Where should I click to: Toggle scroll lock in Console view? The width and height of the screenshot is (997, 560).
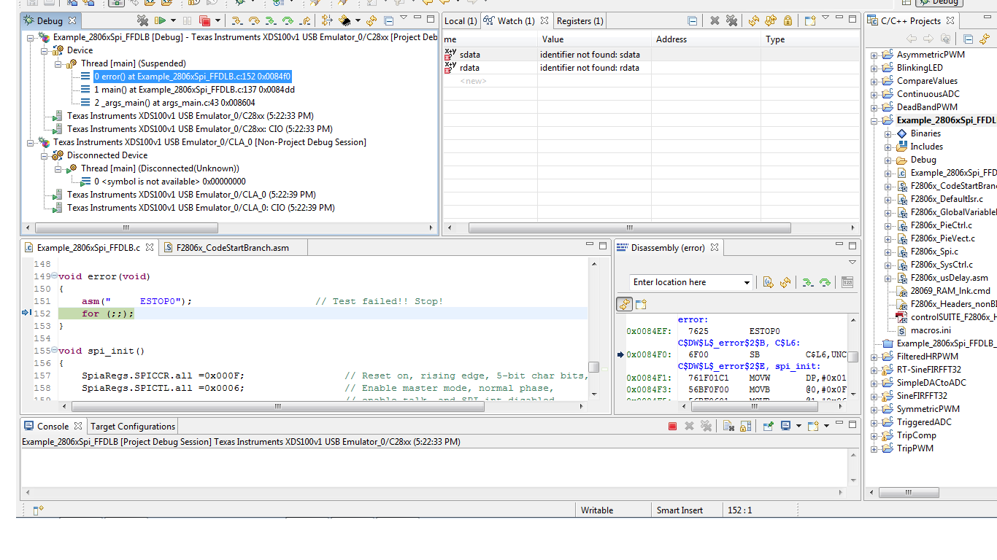(744, 426)
